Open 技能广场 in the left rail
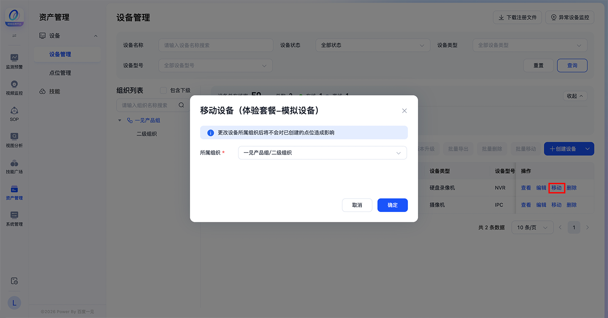The image size is (608, 318). click(x=14, y=166)
